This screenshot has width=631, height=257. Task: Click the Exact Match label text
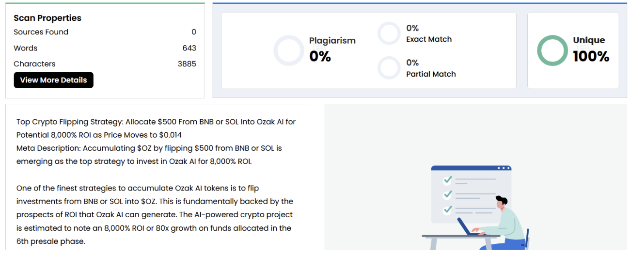tap(429, 39)
